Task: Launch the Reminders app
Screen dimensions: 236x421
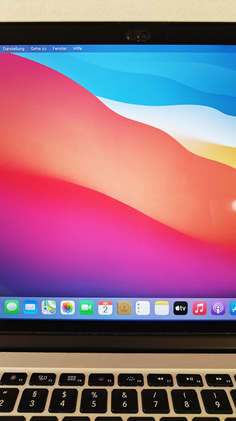Action: coord(143,308)
